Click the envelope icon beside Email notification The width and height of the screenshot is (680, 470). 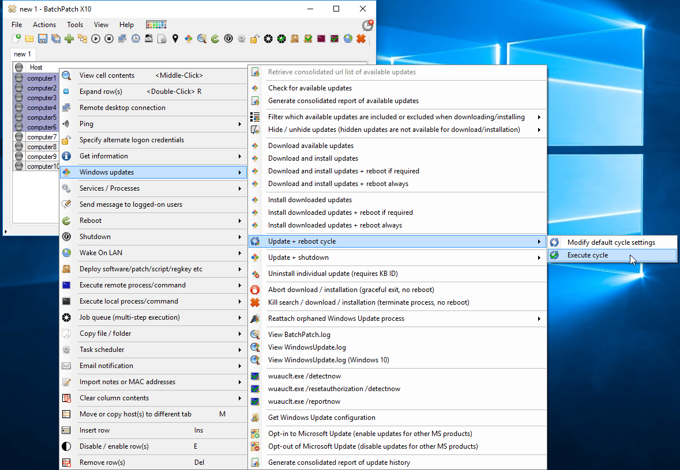click(x=66, y=366)
